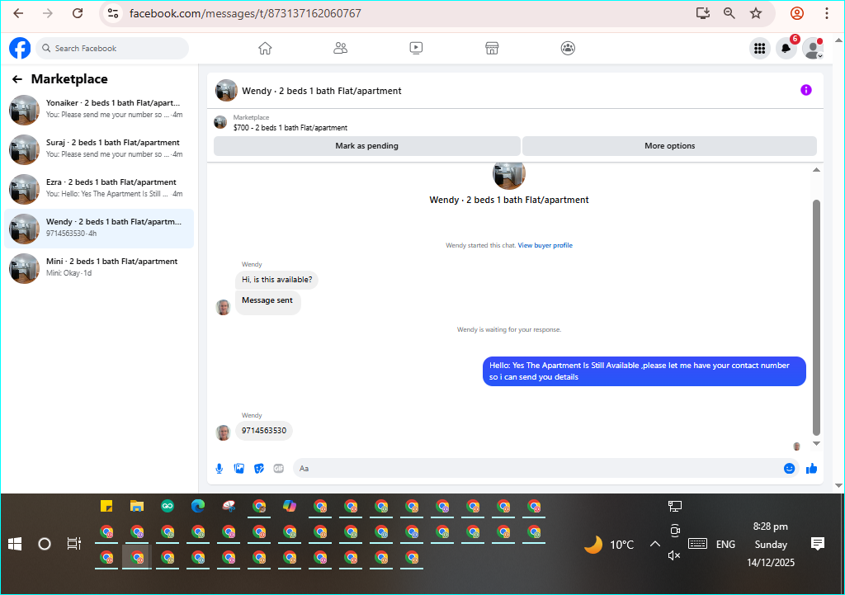Screen dimensions: 845x595
Task: Click the back arrow beside Marketplace heading
Action: (17, 79)
